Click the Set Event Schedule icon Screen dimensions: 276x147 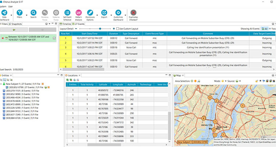pyautogui.click(x=67, y=12)
